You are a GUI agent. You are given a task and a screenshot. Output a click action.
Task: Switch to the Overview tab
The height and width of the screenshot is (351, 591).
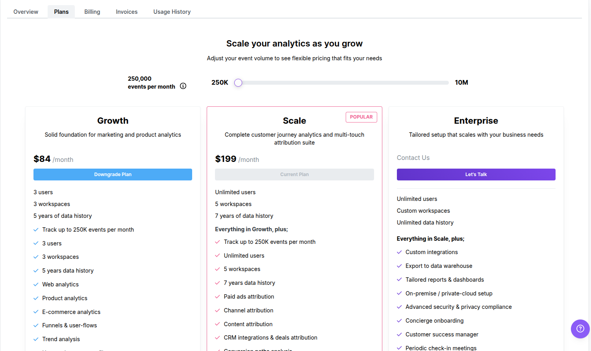[26, 12]
